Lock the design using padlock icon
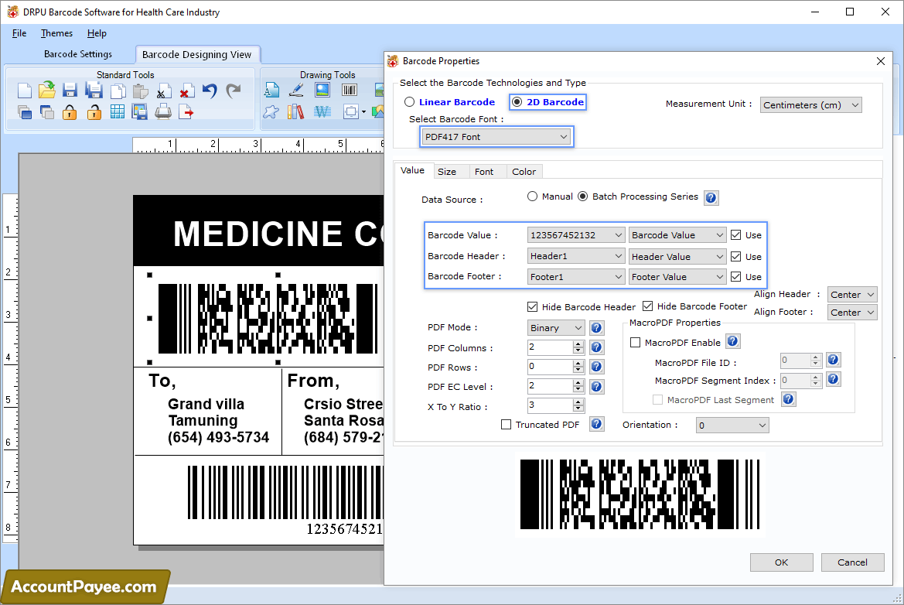The image size is (904, 605). [x=70, y=112]
